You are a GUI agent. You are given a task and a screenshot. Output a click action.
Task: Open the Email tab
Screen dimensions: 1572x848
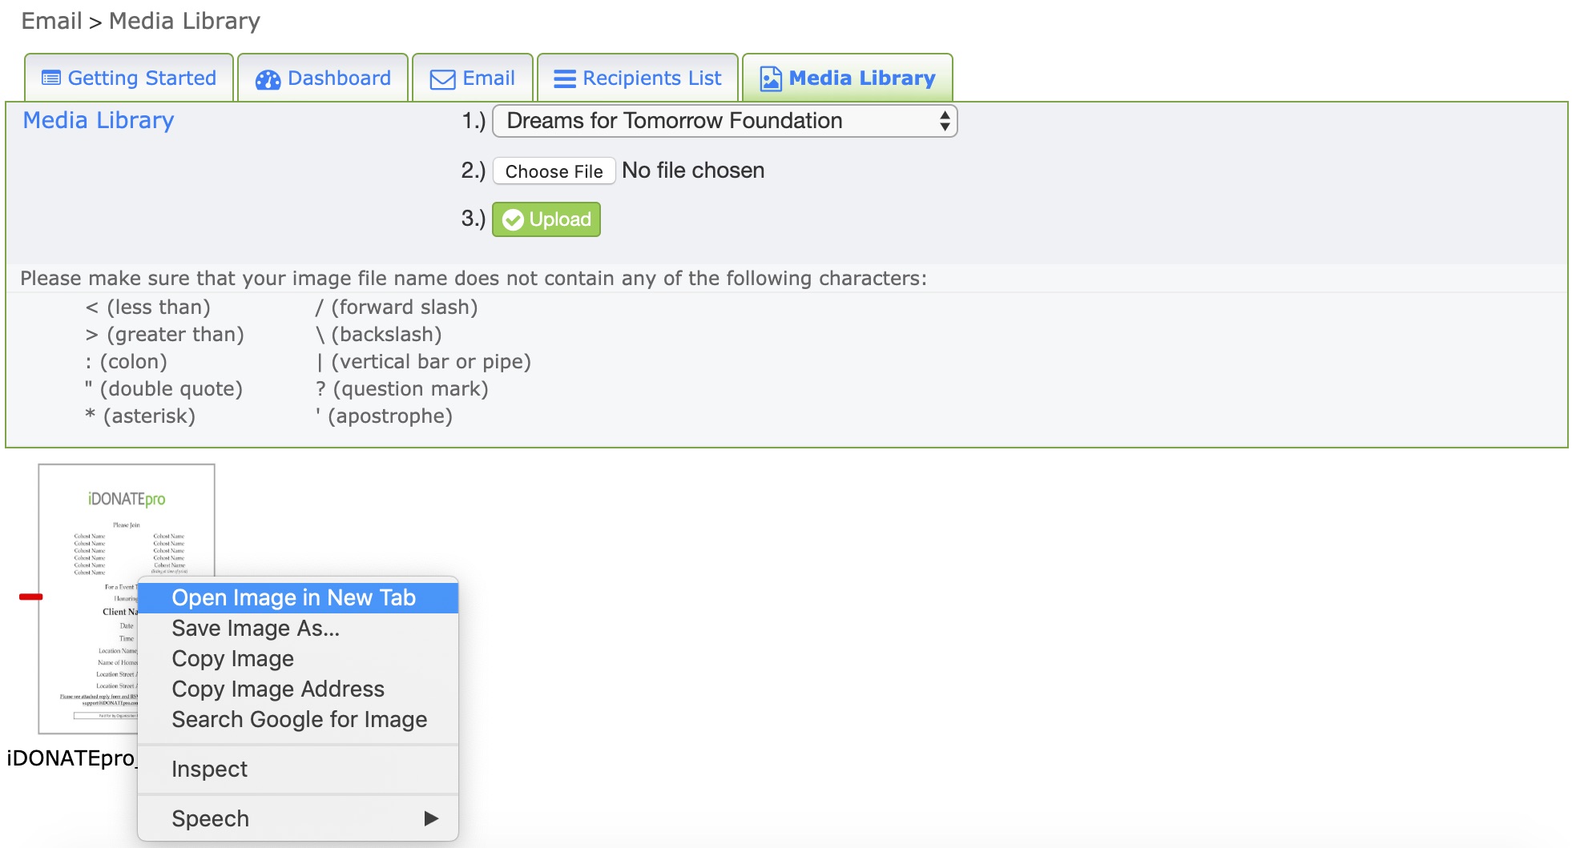coord(473,78)
